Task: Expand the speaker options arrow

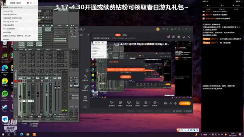Action: pyautogui.click(x=158, y=103)
